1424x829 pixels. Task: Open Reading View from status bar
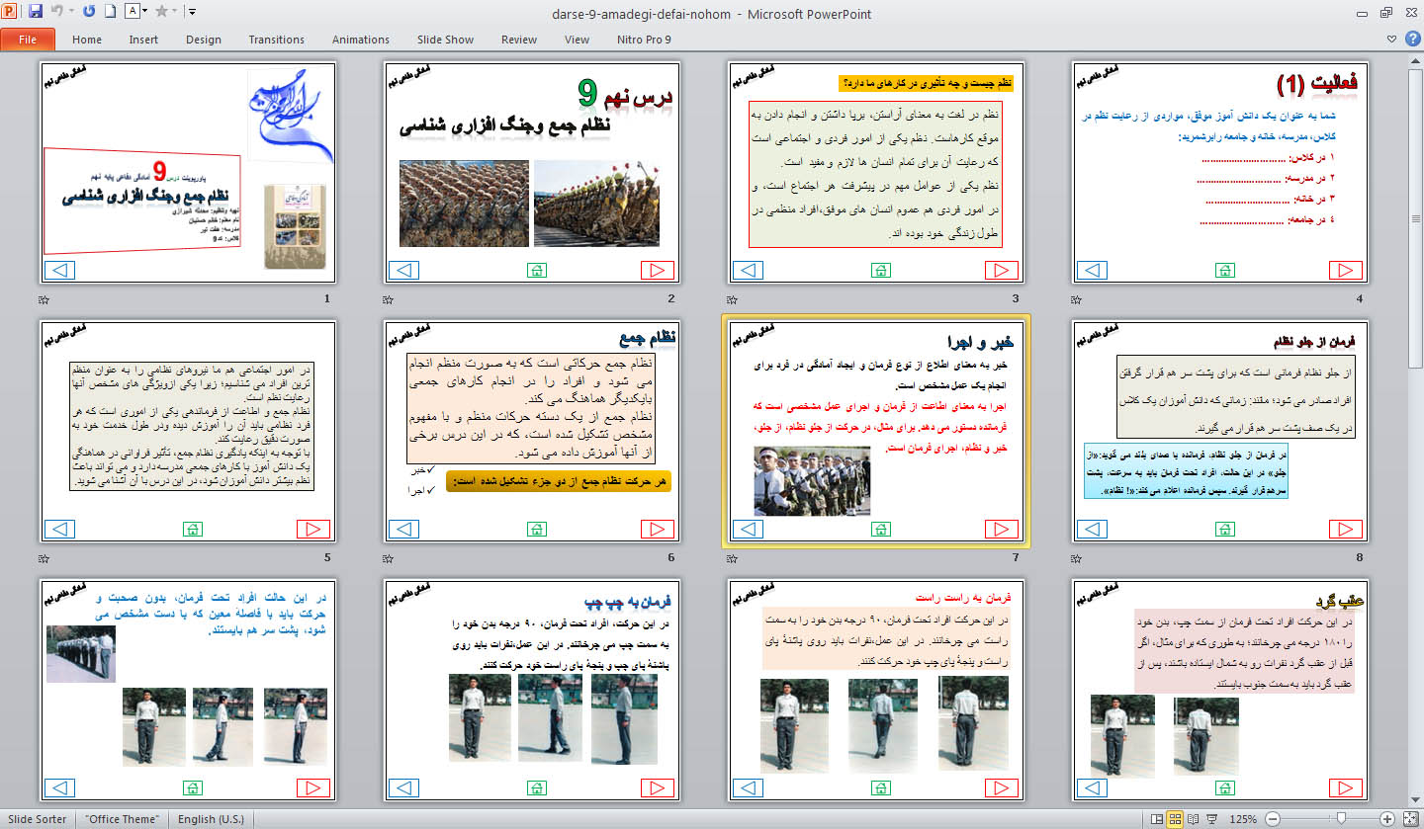[x=1194, y=819]
